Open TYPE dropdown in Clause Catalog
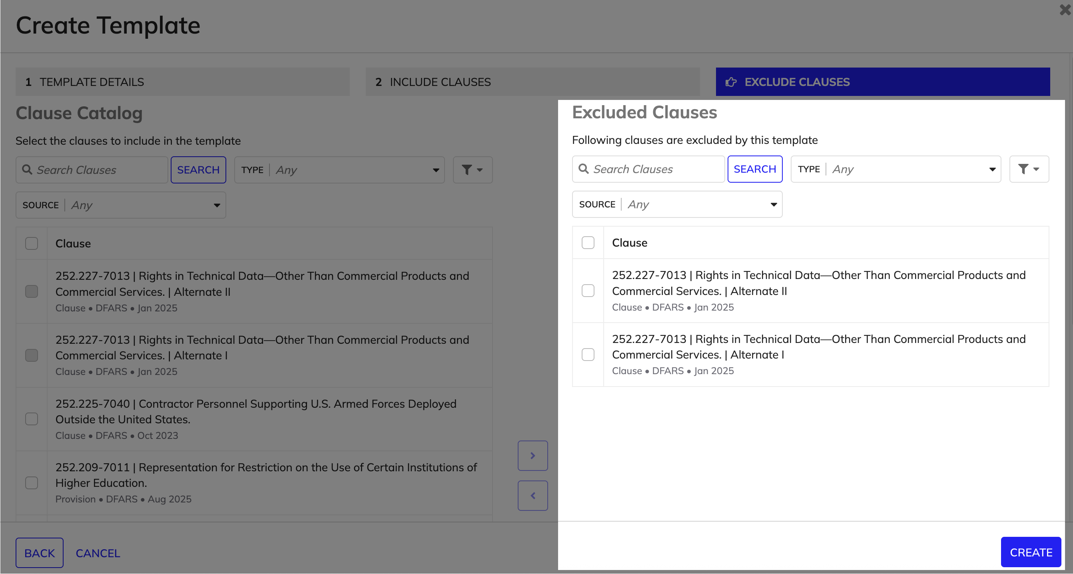 click(x=339, y=170)
